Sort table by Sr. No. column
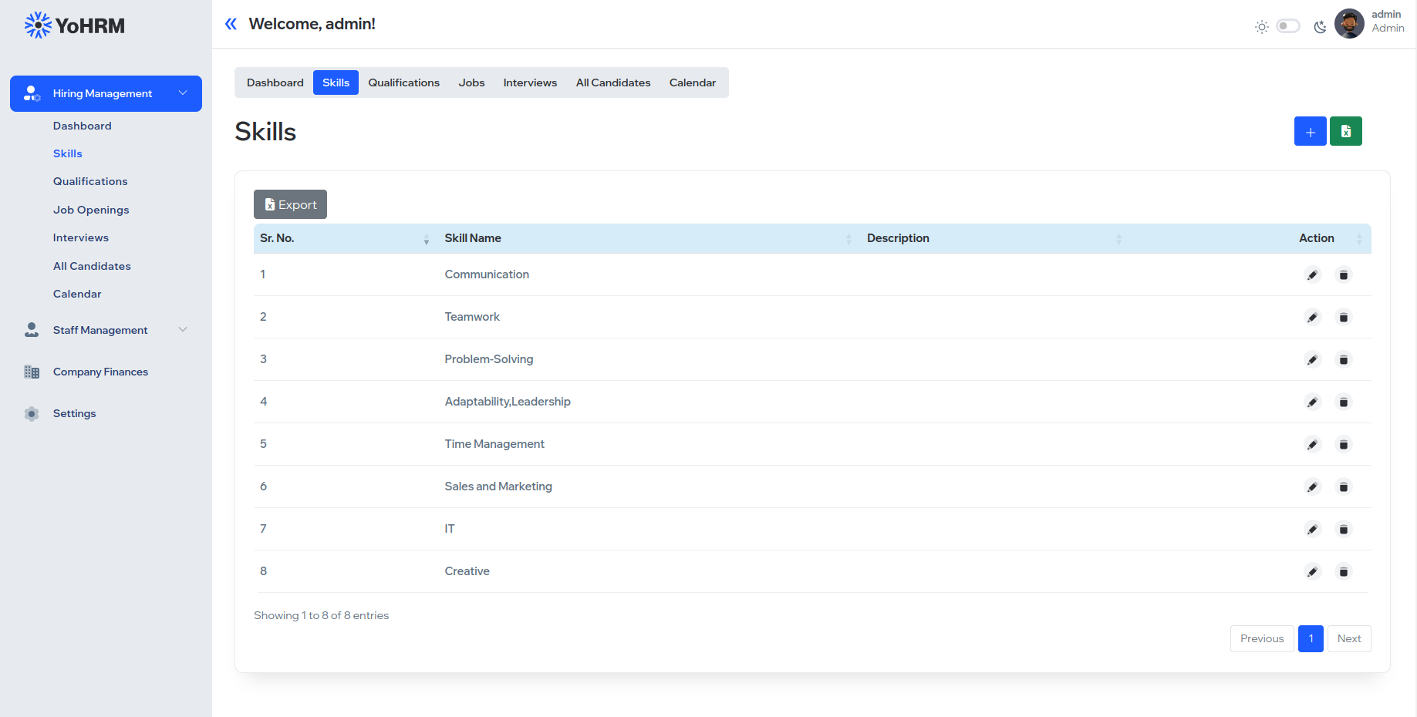Image resolution: width=1417 pixels, height=717 pixels. click(343, 238)
